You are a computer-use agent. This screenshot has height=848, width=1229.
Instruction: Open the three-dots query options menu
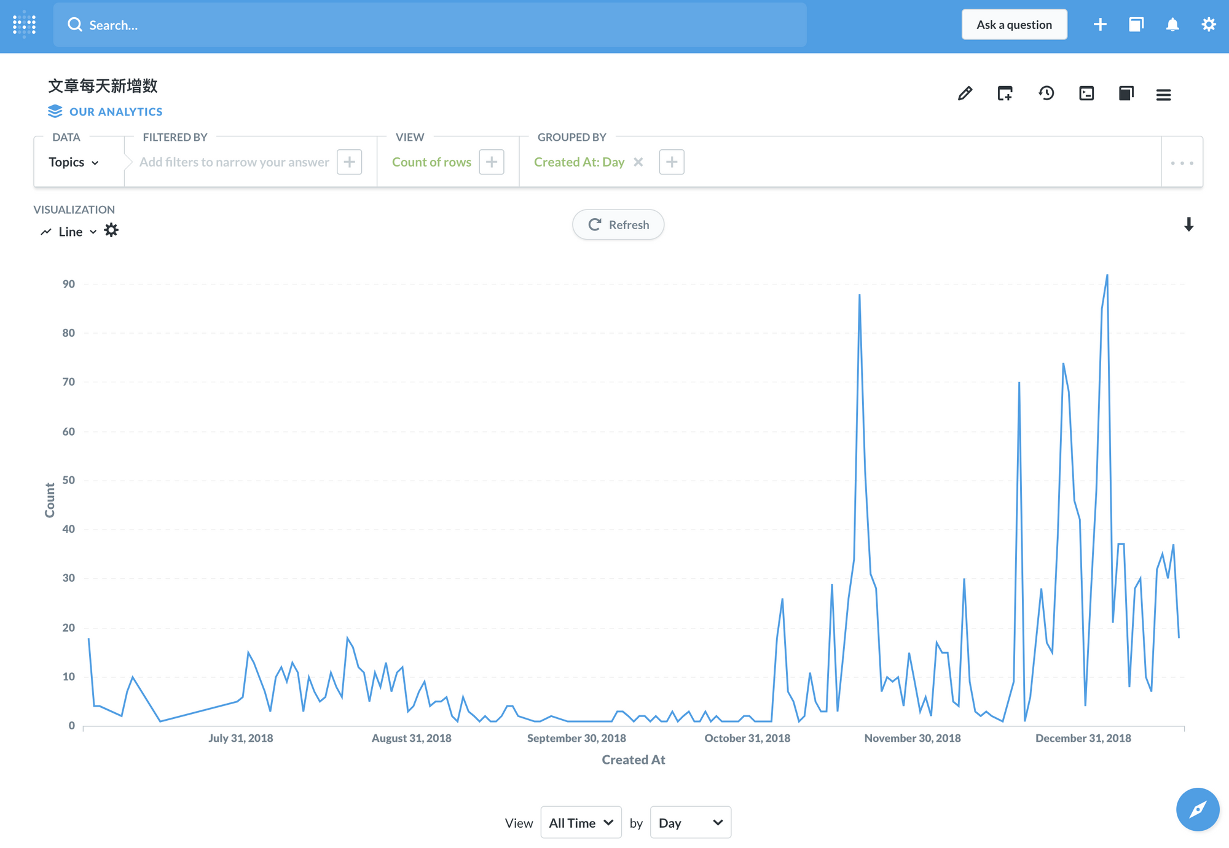(1182, 163)
